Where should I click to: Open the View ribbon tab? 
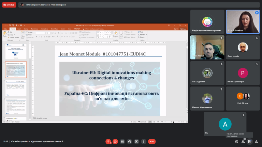pyautogui.click(x=70, y=29)
